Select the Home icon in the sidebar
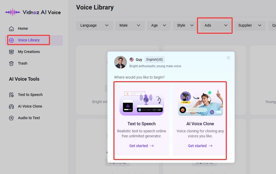This screenshot has height=174, width=276. [12, 28]
